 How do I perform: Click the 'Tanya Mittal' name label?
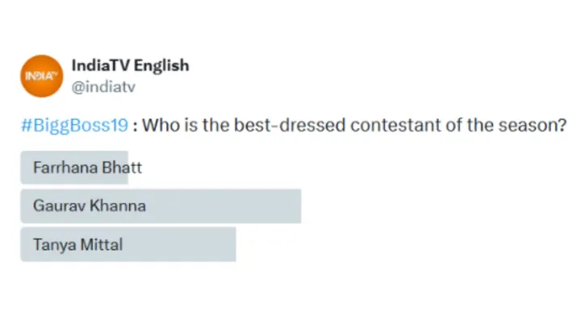pos(78,244)
